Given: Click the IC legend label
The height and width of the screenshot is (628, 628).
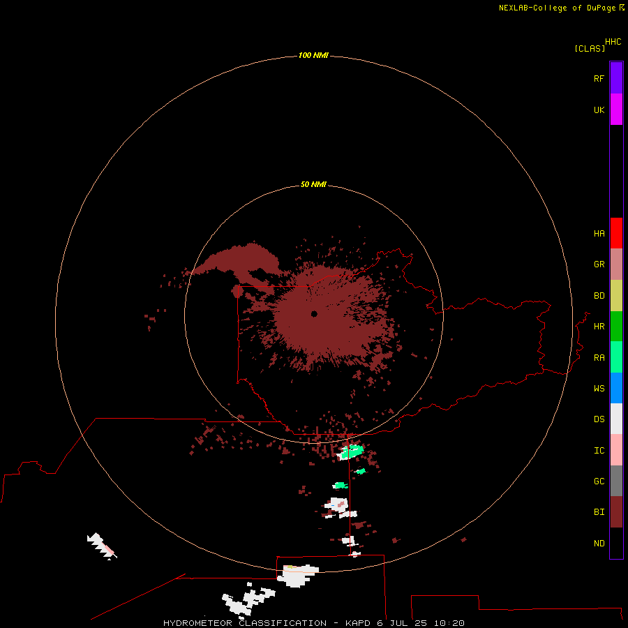Looking at the screenshot, I should click(x=599, y=451).
